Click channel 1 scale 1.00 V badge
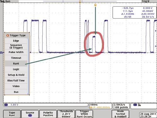The height and width of the screenshot is (118, 157). coord(46,105)
